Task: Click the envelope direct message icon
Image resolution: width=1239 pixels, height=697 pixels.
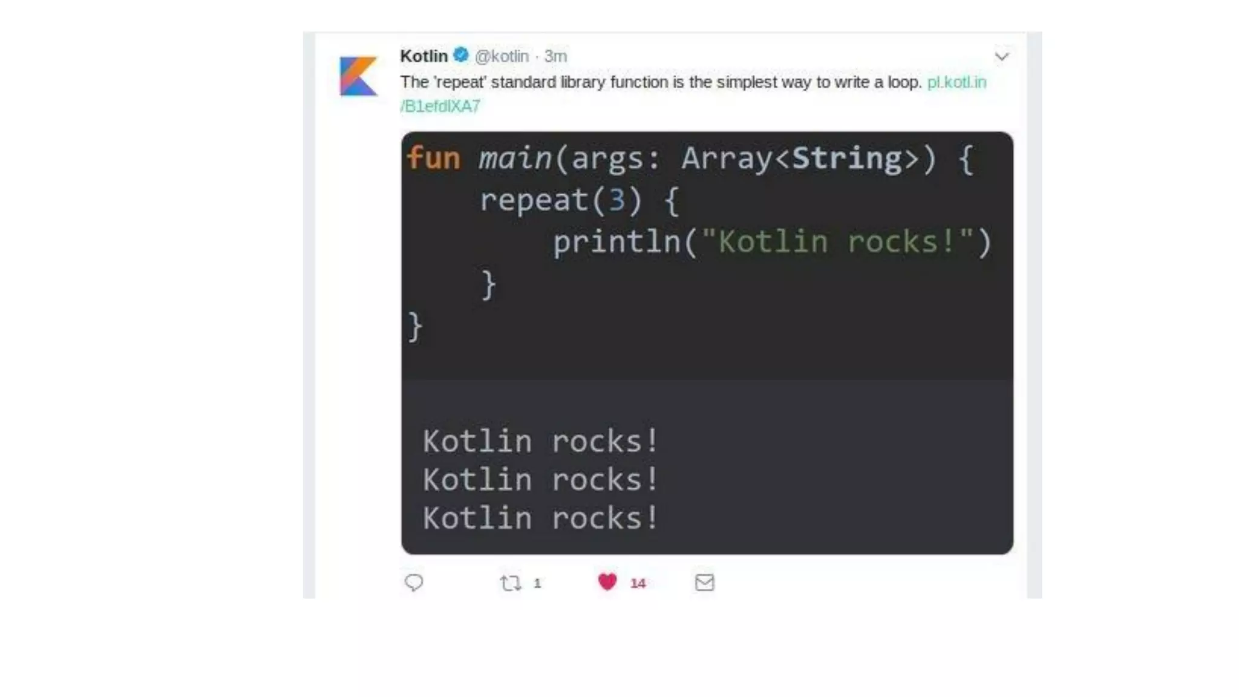Action: [x=704, y=582]
